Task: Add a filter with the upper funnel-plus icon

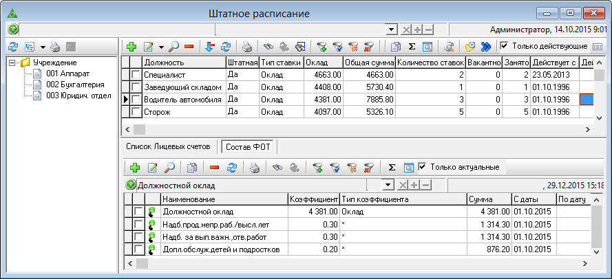Action: click(x=321, y=47)
